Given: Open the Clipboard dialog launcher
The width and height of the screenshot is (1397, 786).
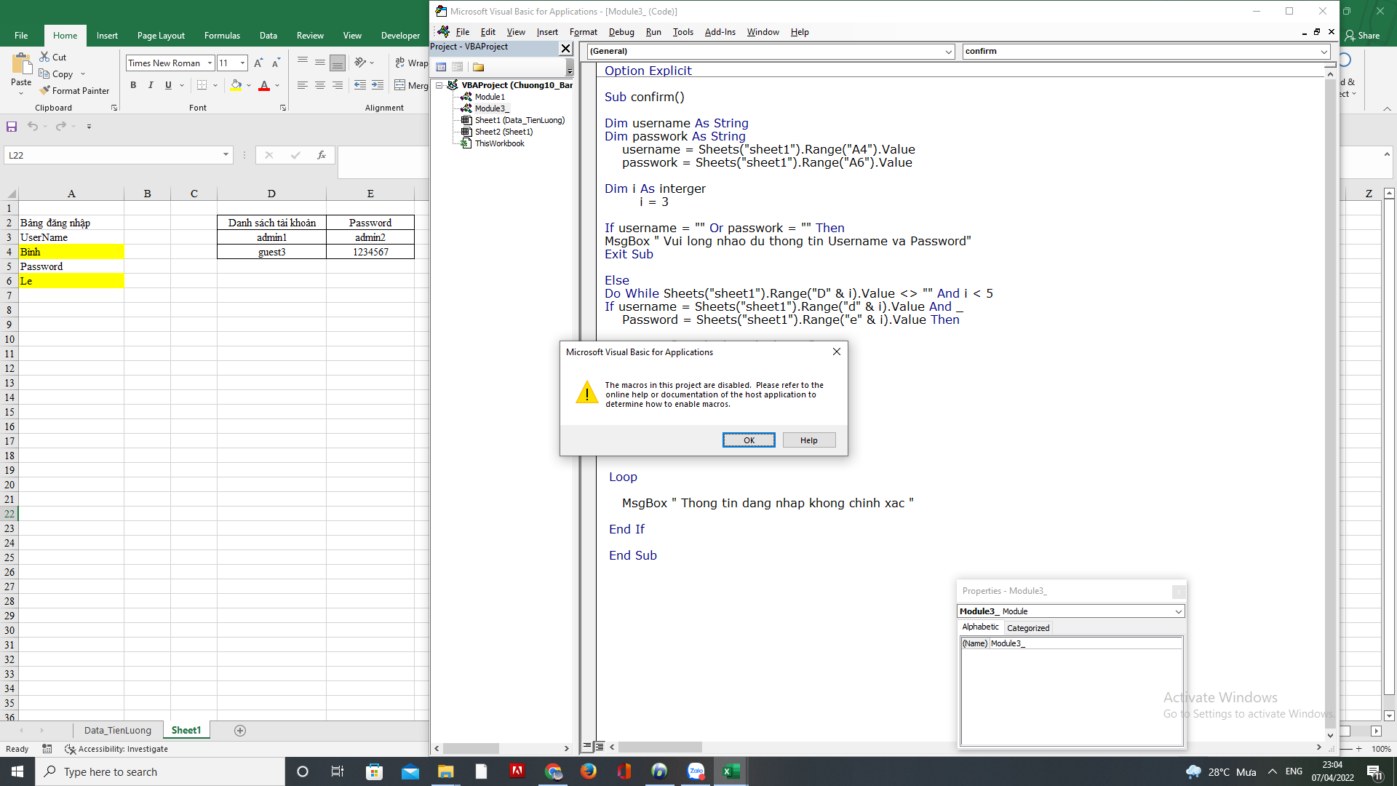Looking at the screenshot, I should 114,108.
